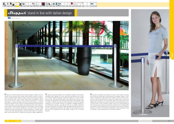Screen dimensions: 174x124
Task: Open the first thumbnail with blue chair
Action: (4, 4)
